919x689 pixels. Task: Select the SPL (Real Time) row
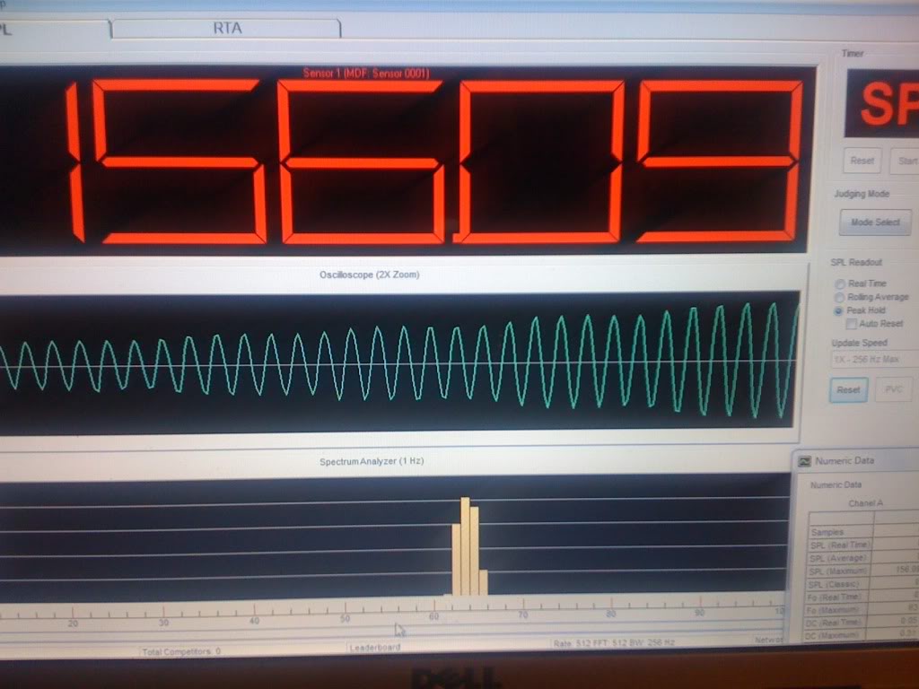pyautogui.click(x=863, y=545)
